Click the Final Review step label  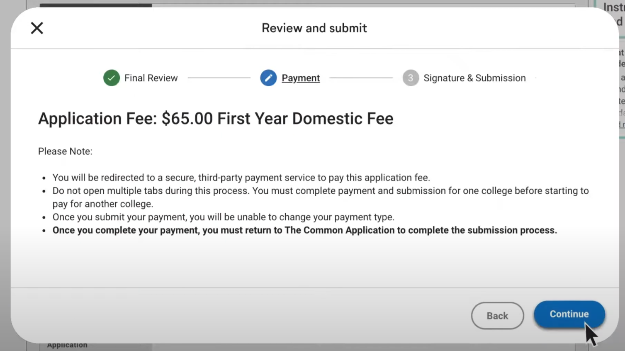[x=151, y=78]
